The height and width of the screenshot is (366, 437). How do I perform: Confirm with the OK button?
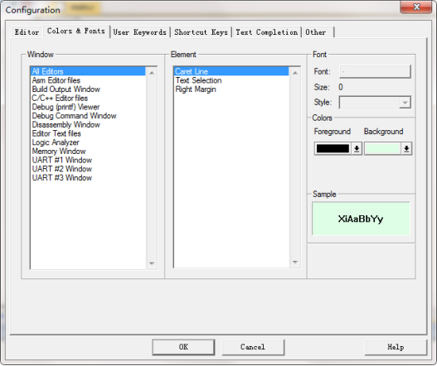(x=183, y=347)
